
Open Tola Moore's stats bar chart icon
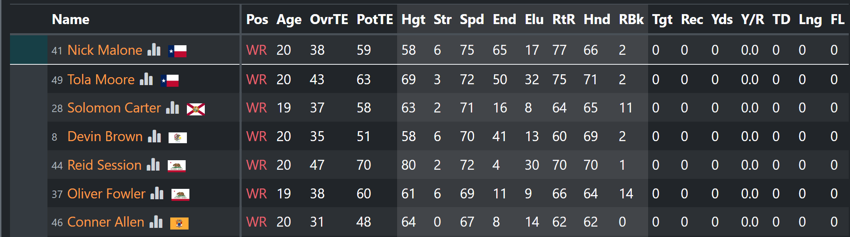point(146,79)
